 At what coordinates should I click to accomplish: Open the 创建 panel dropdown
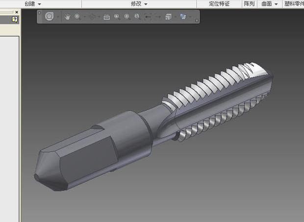(33, 4)
